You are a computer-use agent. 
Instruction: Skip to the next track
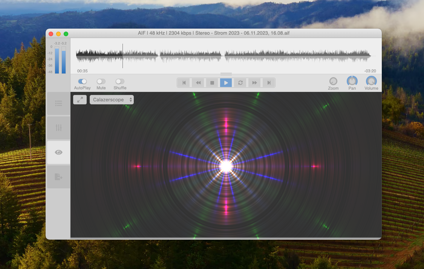[x=269, y=83]
